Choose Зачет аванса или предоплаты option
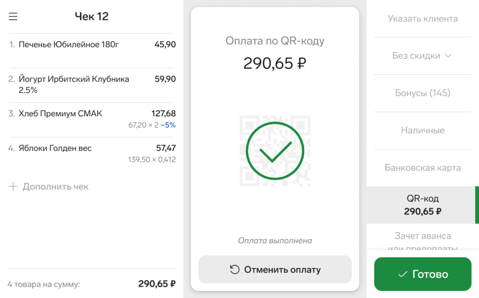 [422, 238]
